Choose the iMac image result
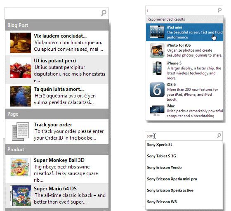231x211 pixels. pyautogui.click(x=157, y=111)
